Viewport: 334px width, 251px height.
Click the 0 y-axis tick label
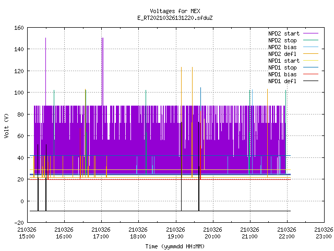pos(22,201)
